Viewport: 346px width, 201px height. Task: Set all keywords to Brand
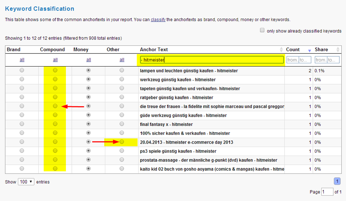(x=22, y=60)
